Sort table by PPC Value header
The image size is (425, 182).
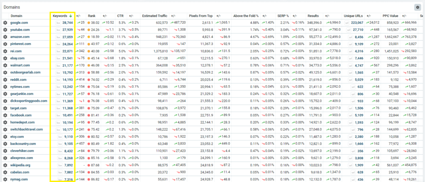[390, 16]
